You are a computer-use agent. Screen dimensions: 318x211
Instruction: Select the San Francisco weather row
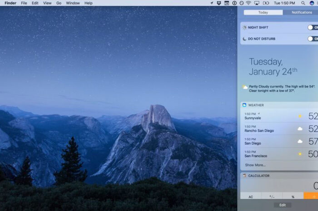[279, 154]
